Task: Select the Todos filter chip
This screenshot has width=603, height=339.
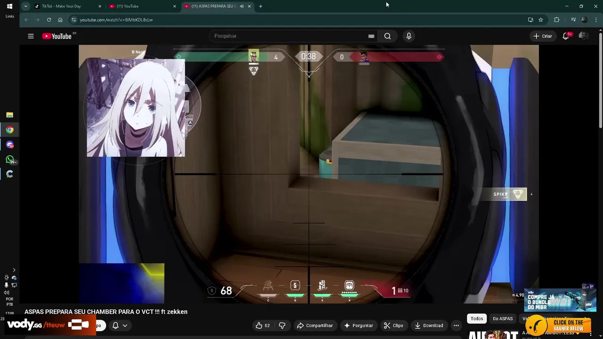Action: 477,319
